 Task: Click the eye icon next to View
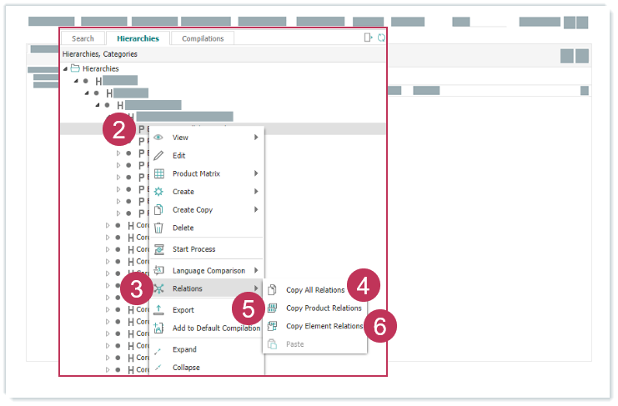pyautogui.click(x=158, y=138)
